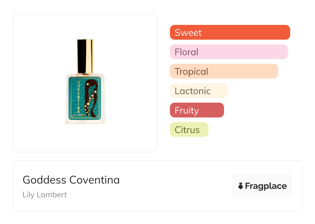Viewport: 315px width, 224px height.
Task: Open the Goddess Coventina title
Action: 71,180
